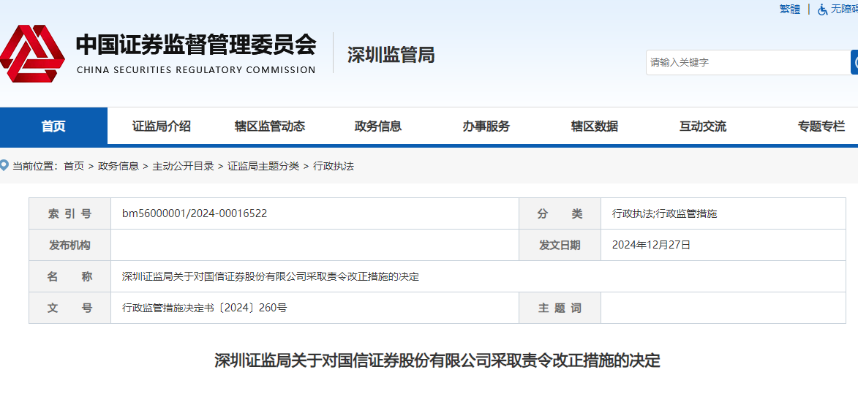Click the 行政执法 breadcrumb link
This screenshot has width=858, height=394.
[x=334, y=166]
